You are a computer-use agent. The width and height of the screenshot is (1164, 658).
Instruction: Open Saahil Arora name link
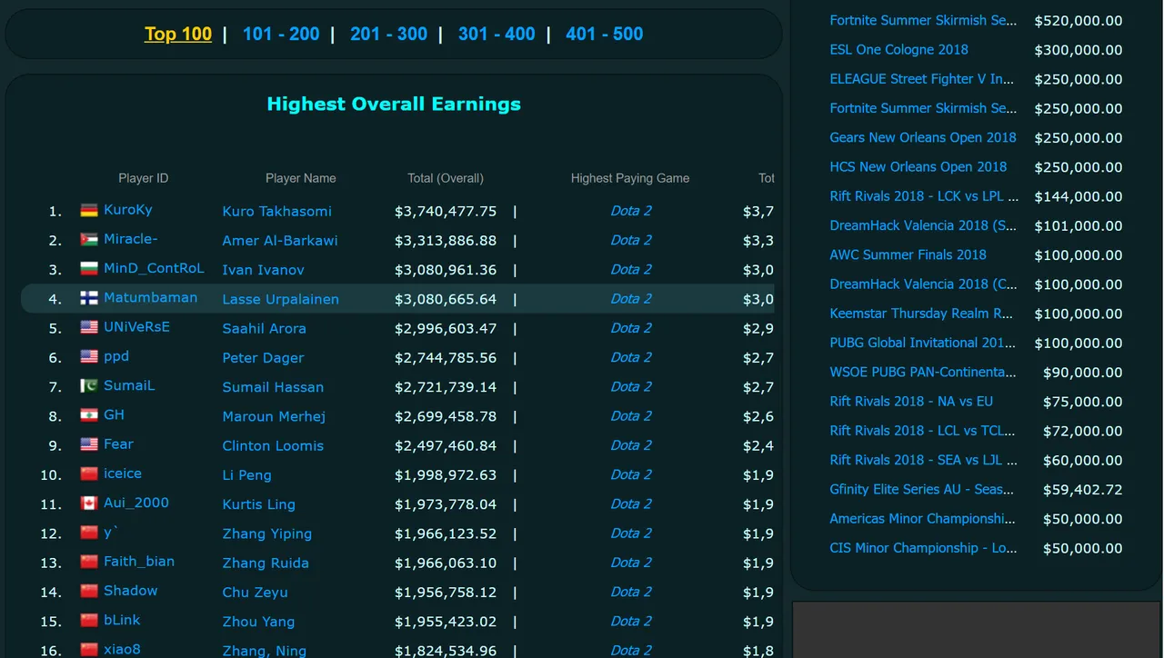pyautogui.click(x=265, y=329)
